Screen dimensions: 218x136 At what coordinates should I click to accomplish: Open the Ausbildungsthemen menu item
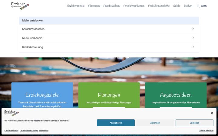134,6
